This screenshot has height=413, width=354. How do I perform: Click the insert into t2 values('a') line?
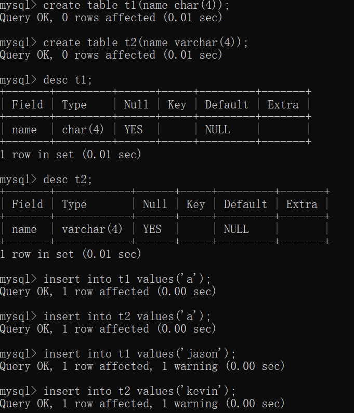tap(127, 317)
